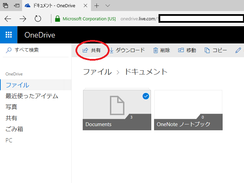The width and height of the screenshot is (244, 183).
Task: Click the OneDrive sidebar section label
Action: [14, 74]
